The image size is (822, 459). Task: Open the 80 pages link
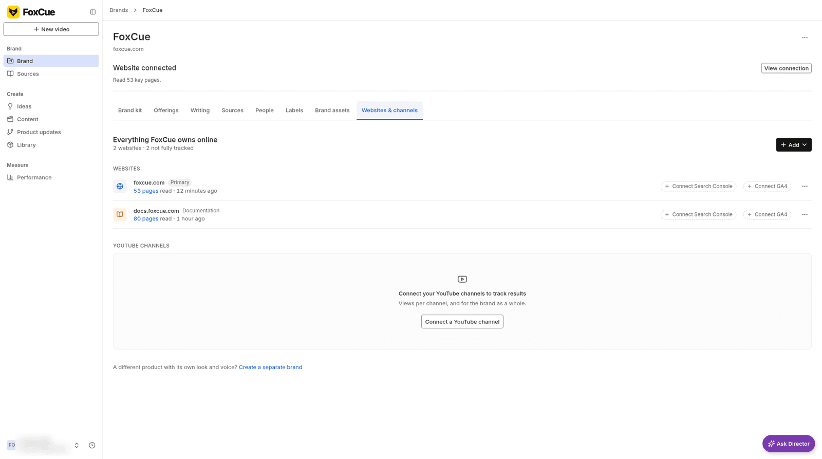(146, 219)
